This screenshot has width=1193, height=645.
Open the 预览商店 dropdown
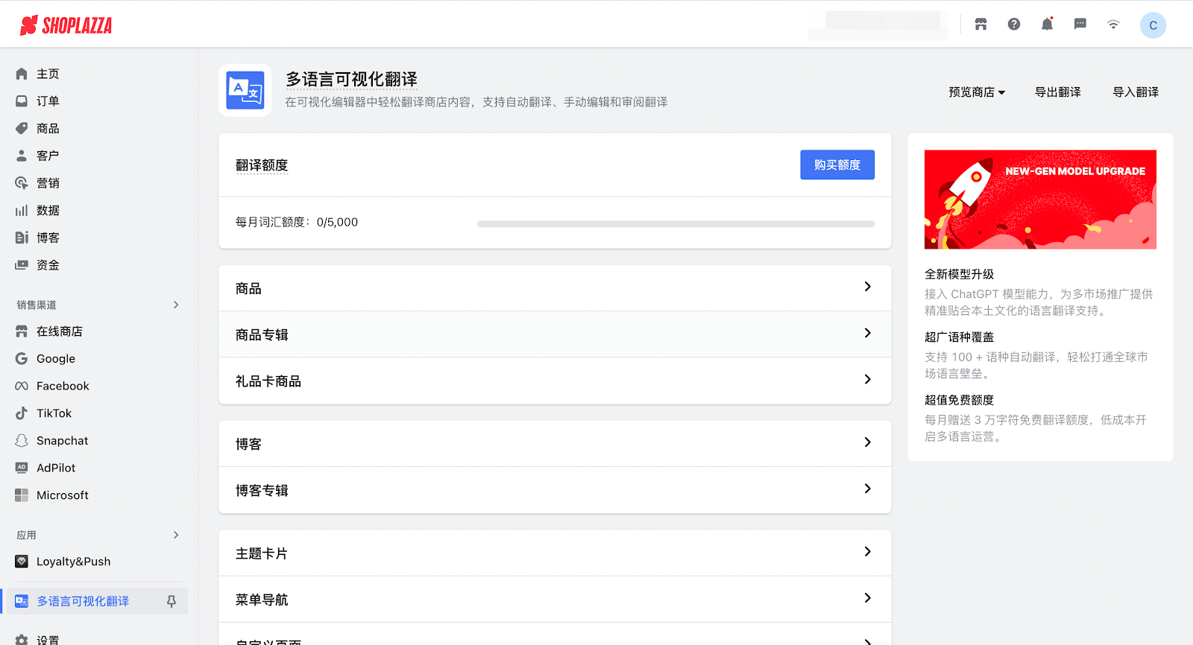977,92
